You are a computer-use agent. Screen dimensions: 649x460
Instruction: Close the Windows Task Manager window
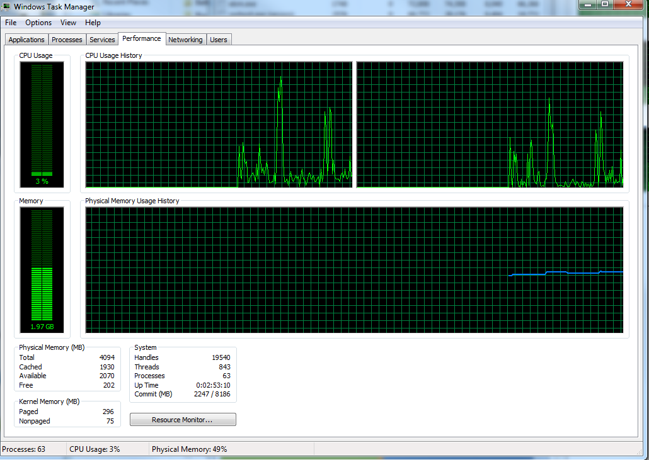point(628,4)
